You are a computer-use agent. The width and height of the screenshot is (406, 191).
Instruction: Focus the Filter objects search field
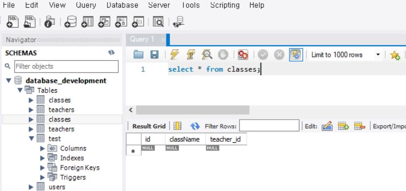point(66,67)
